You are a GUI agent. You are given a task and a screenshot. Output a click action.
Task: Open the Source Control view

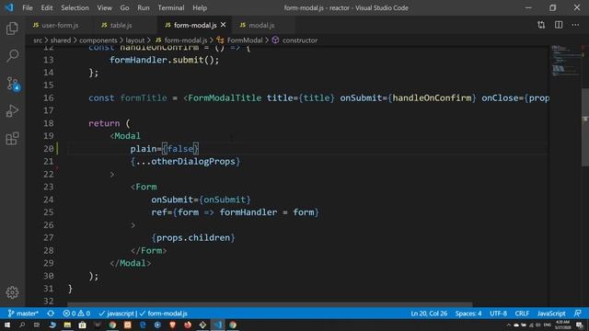pyautogui.click(x=13, y=84)
